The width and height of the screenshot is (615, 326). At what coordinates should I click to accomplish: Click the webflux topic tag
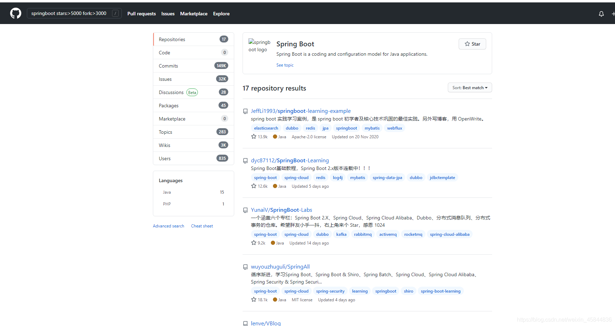point(394,128)
